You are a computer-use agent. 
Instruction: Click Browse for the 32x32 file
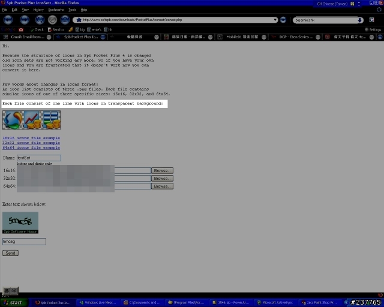click(x=162, y=179)
